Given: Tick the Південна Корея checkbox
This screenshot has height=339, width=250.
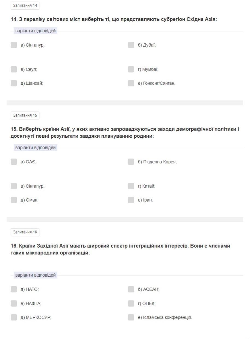Looking at the screenshot, I should (131, 162).
